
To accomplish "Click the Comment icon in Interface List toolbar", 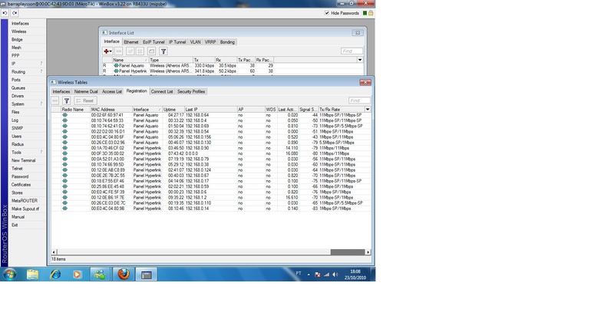I will pos(151,51).
